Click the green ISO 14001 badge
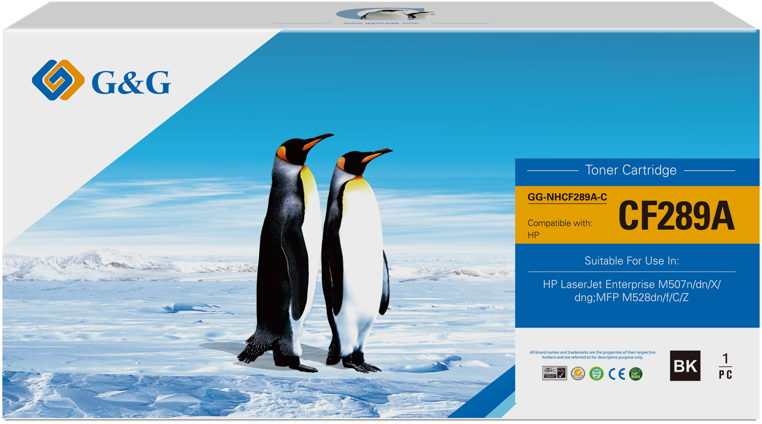The width and height of the screenshot is (762, 424). (596, 374)
